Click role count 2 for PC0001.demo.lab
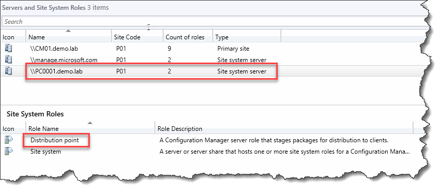The image size is (443, 194). (169, 71)
